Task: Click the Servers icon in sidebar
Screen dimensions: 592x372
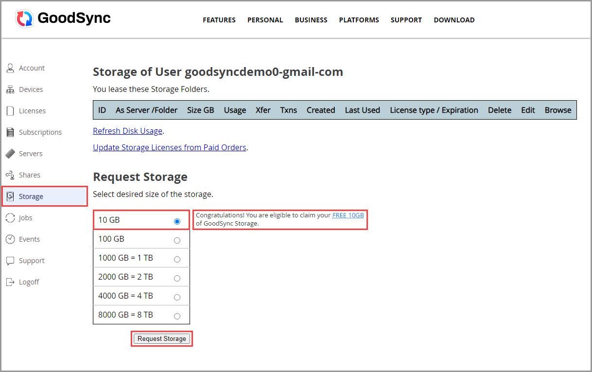Action: pos(10,154)
